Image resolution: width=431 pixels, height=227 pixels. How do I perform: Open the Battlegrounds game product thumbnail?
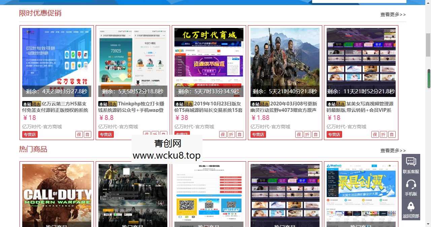pos(133,195)
